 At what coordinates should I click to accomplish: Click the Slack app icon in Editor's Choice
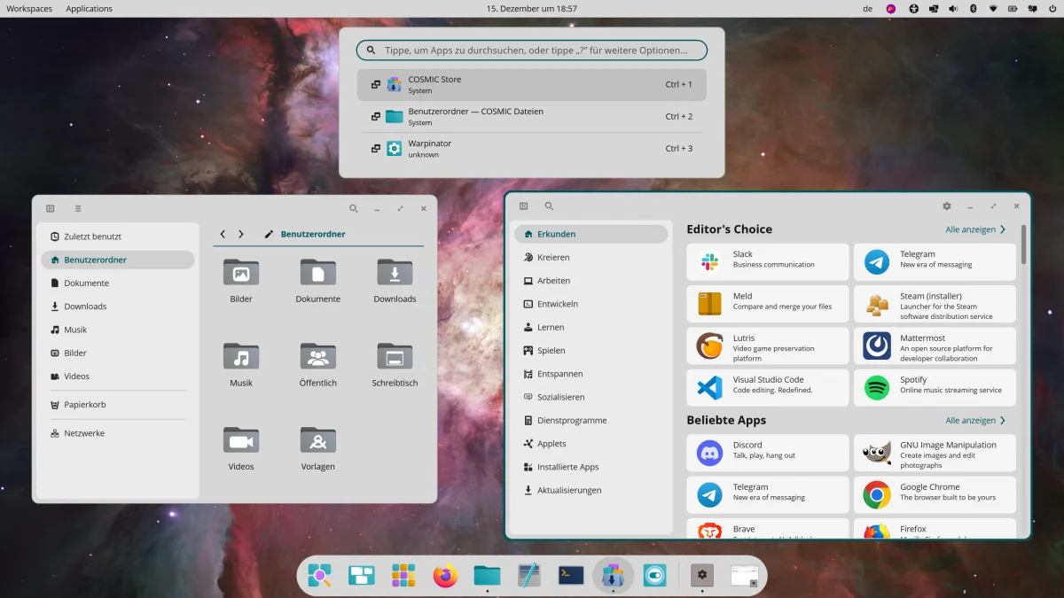[709, 262]
